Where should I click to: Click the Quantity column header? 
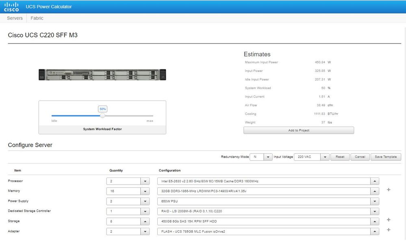(116, 171)
